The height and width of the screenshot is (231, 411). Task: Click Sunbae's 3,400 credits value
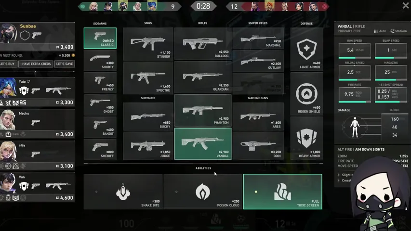pyautogui.click(x=65, y=47)
